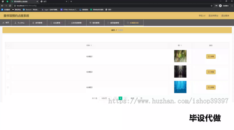Close the second 首页 browser tab
The width and height of the screenshot is (234, 130).
point(67,2)
